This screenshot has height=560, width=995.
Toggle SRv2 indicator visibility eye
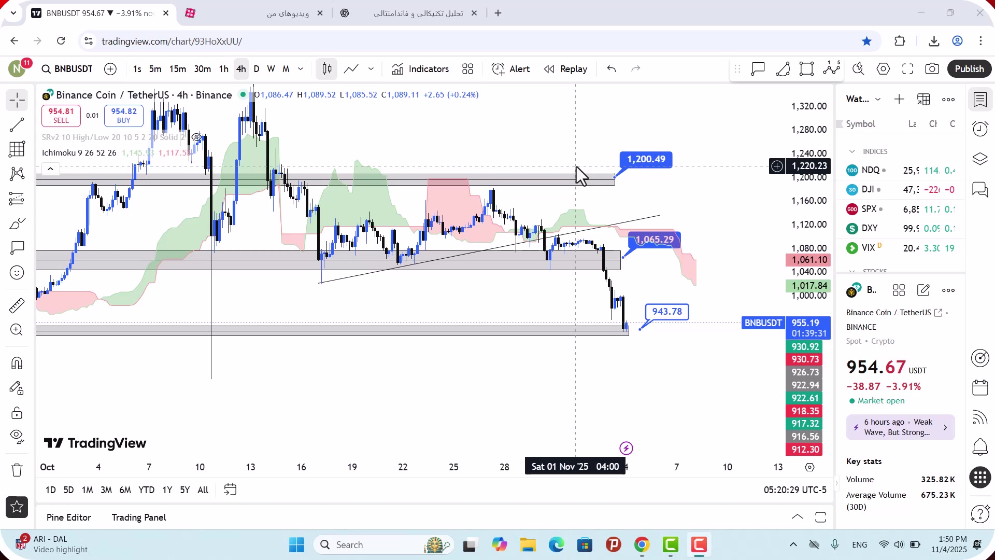[196, 137]
